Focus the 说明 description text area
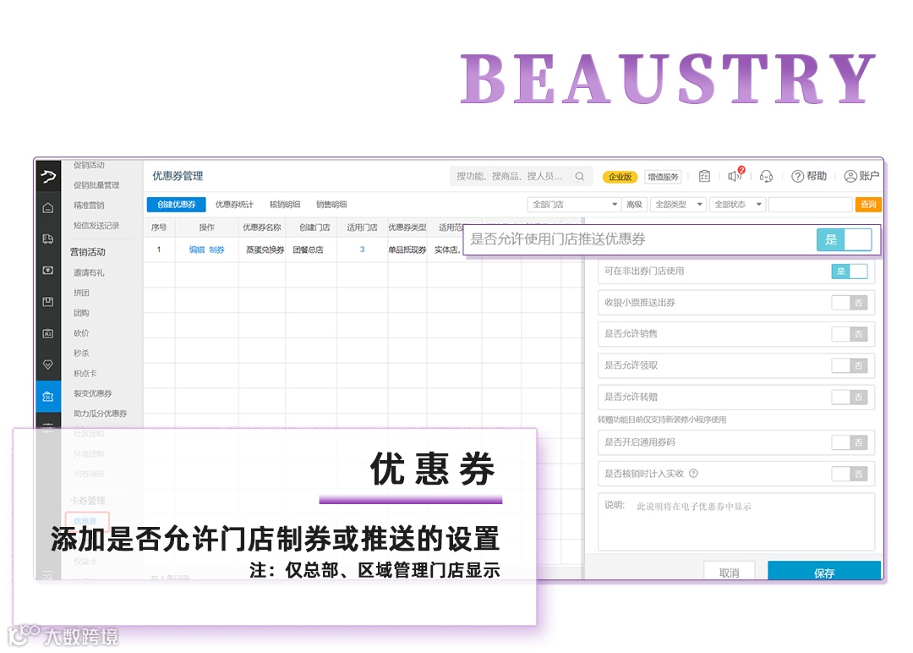This screenshot has height=653, width=913. (736, 522)
